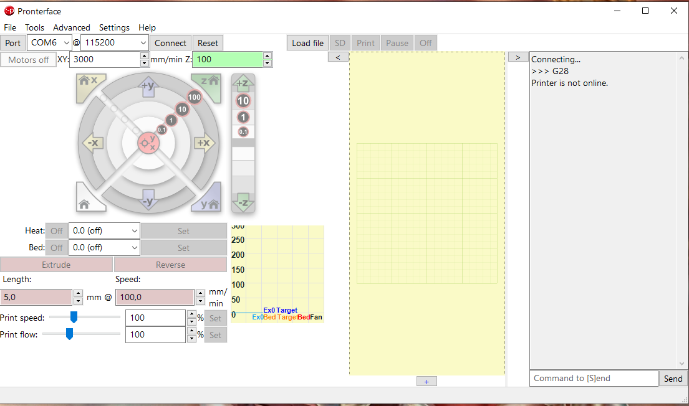Click the temperature graph panel
The width and height of the screenshot is (689, 406).
point(277,274)
